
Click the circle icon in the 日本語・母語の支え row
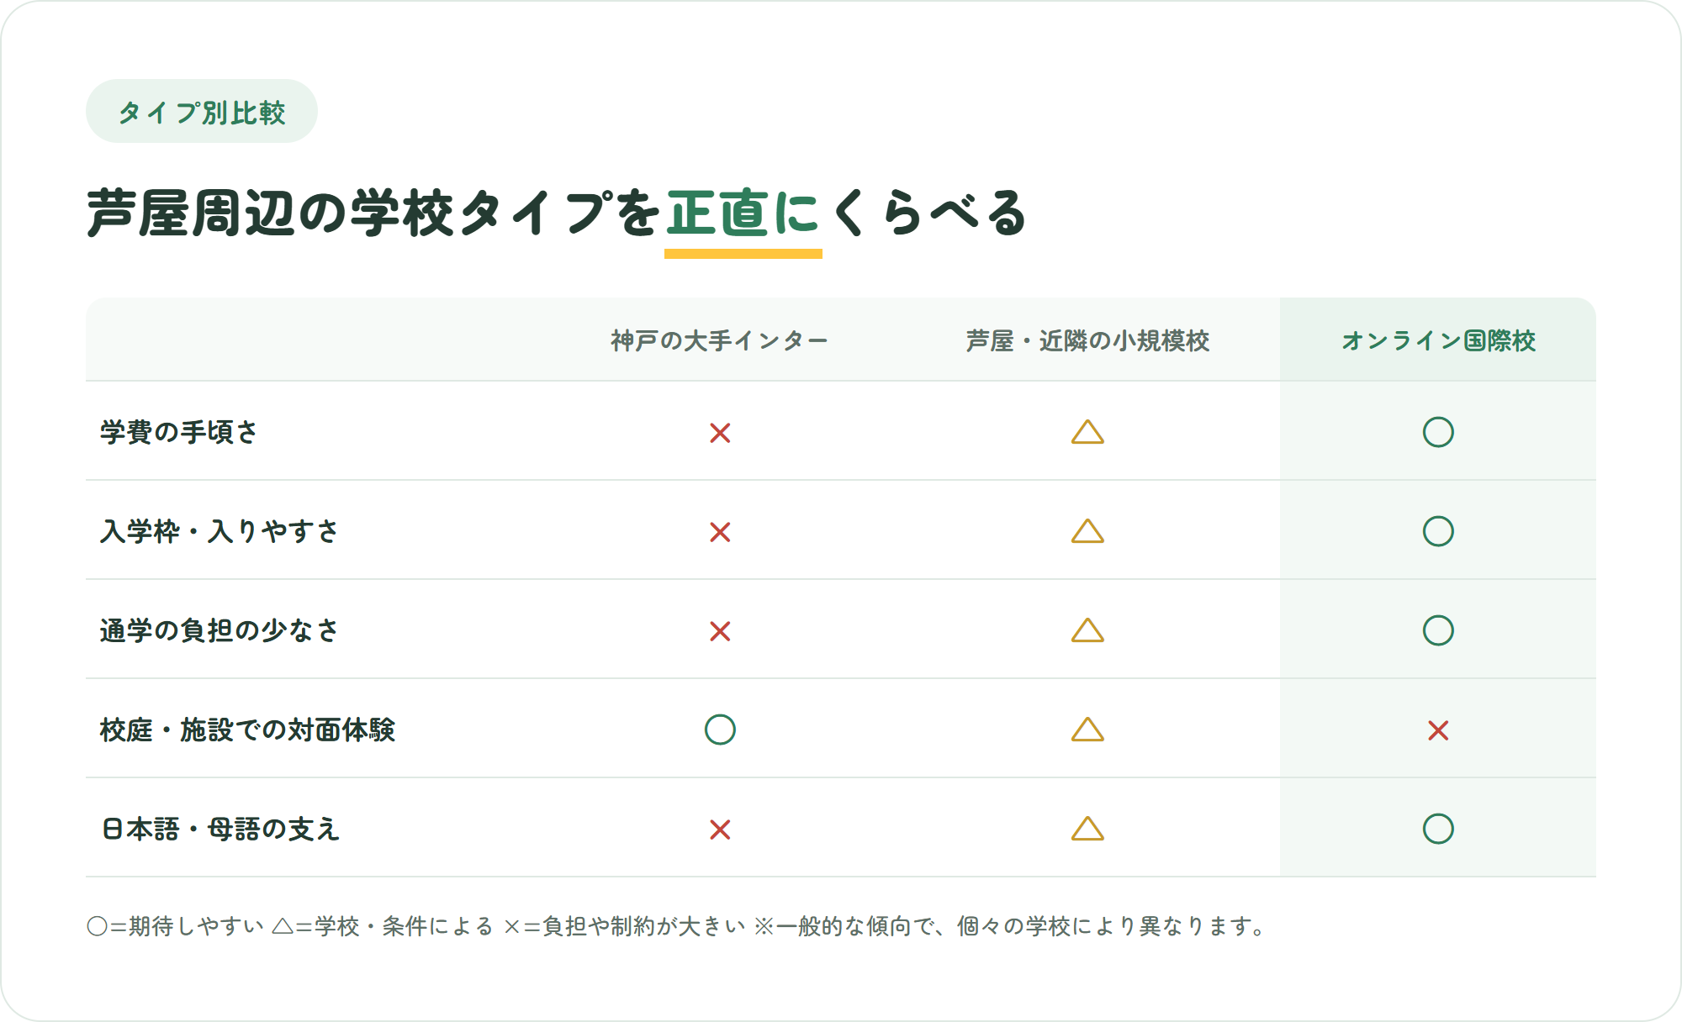(1438, 829)
